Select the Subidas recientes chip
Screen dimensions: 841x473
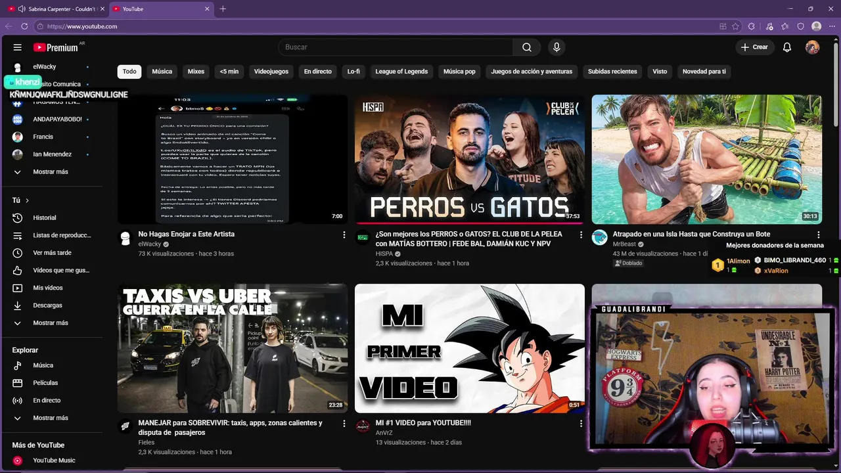coord(612,72)
